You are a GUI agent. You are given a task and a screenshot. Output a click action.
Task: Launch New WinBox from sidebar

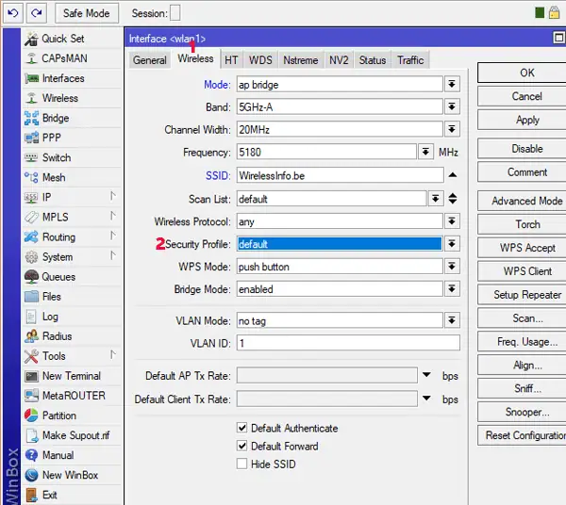tap(70, 475)
